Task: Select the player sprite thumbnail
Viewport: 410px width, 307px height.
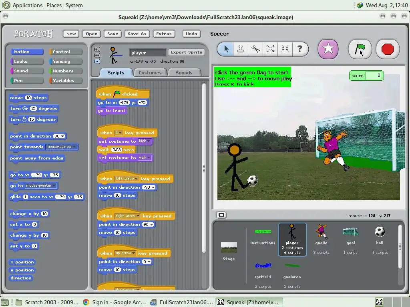Action: 292,239
